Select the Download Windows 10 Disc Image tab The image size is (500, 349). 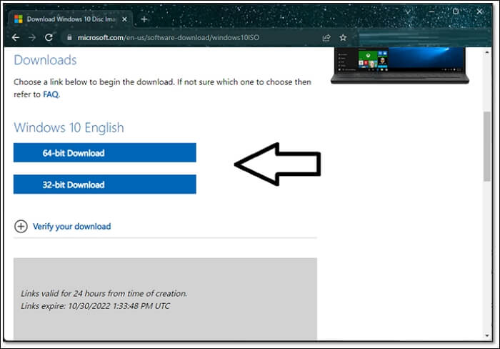(x=71, y=19)
